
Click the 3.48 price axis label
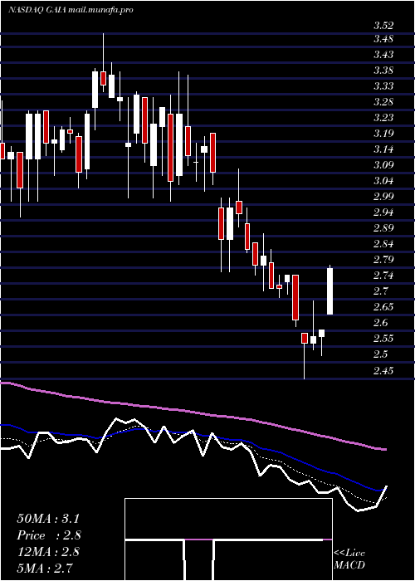coord(383,38)
